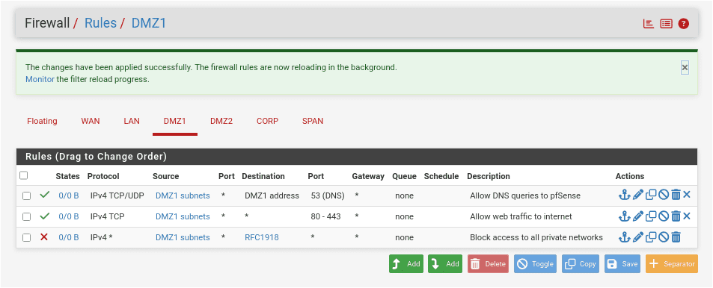713x288 pixels.
Task: Check the block private networks rule checkbox
Action: click(x=26, y=238)
